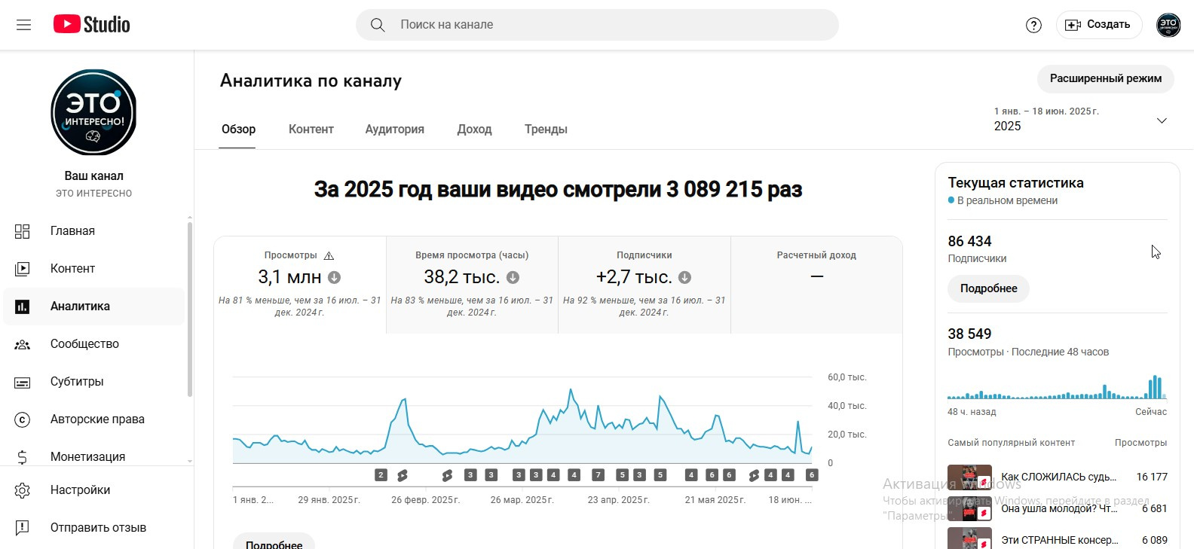Click the headline about 3 089 215 views
Viewport: 1194px width, 549px height.
coord(558,190)
